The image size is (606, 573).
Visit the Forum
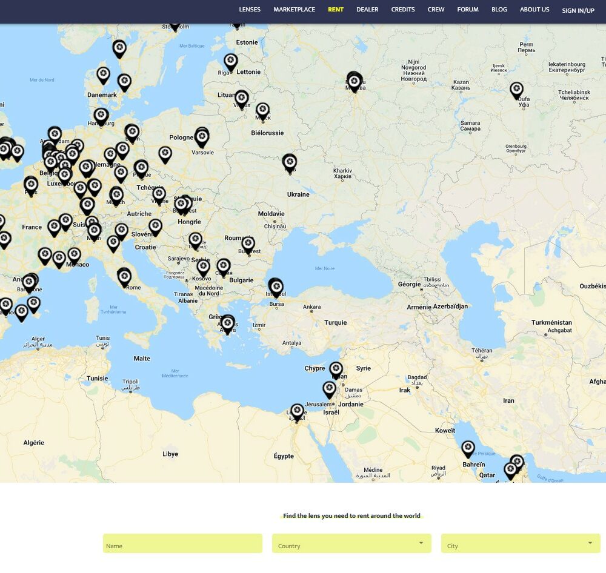point(468,10)
